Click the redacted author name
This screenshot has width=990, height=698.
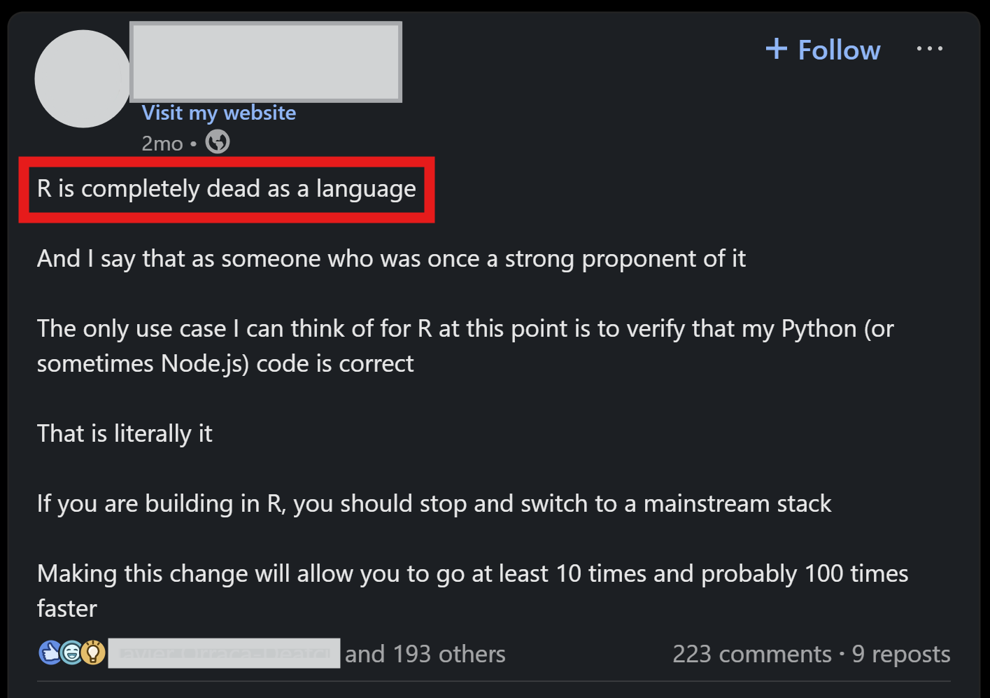pyautogui.click(x=266, y=62)
